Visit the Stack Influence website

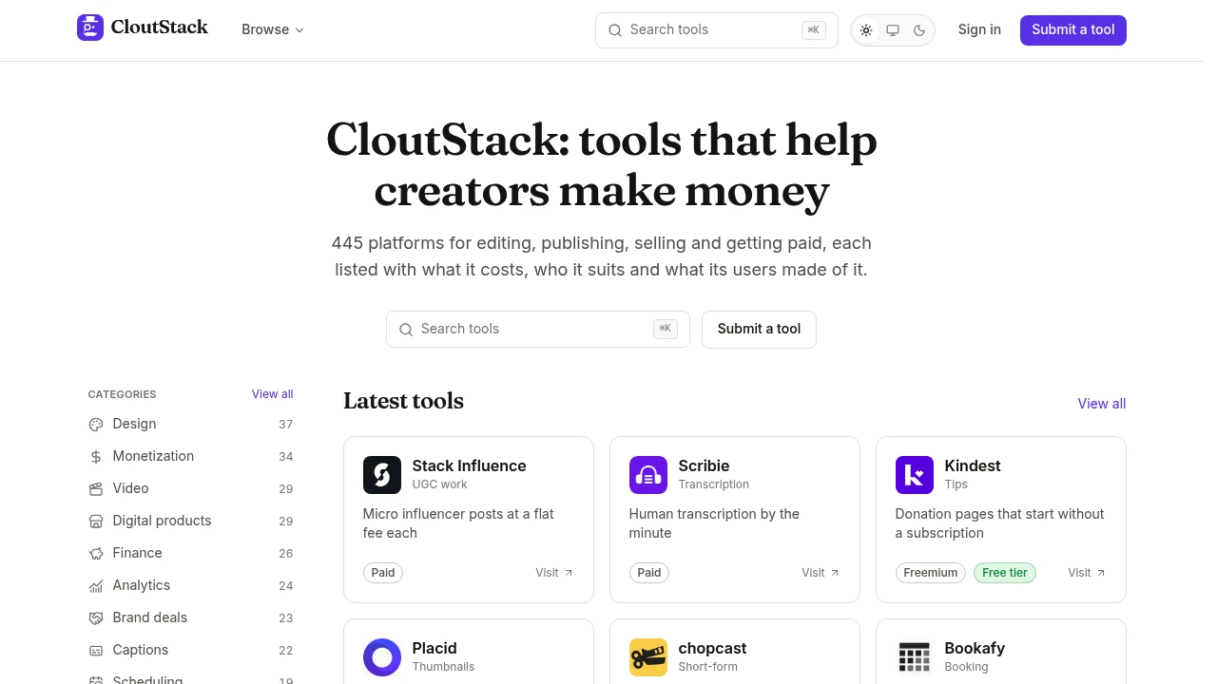[x=554, y=573]
